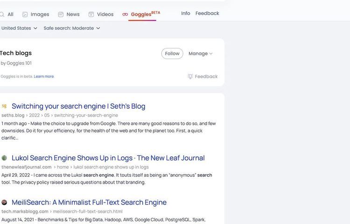Switch to the Videos tab

point(101,14)
